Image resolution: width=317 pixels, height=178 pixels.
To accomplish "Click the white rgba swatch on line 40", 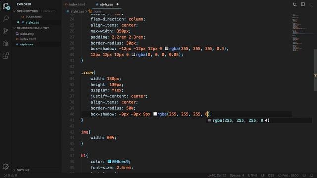I will 155,114.
